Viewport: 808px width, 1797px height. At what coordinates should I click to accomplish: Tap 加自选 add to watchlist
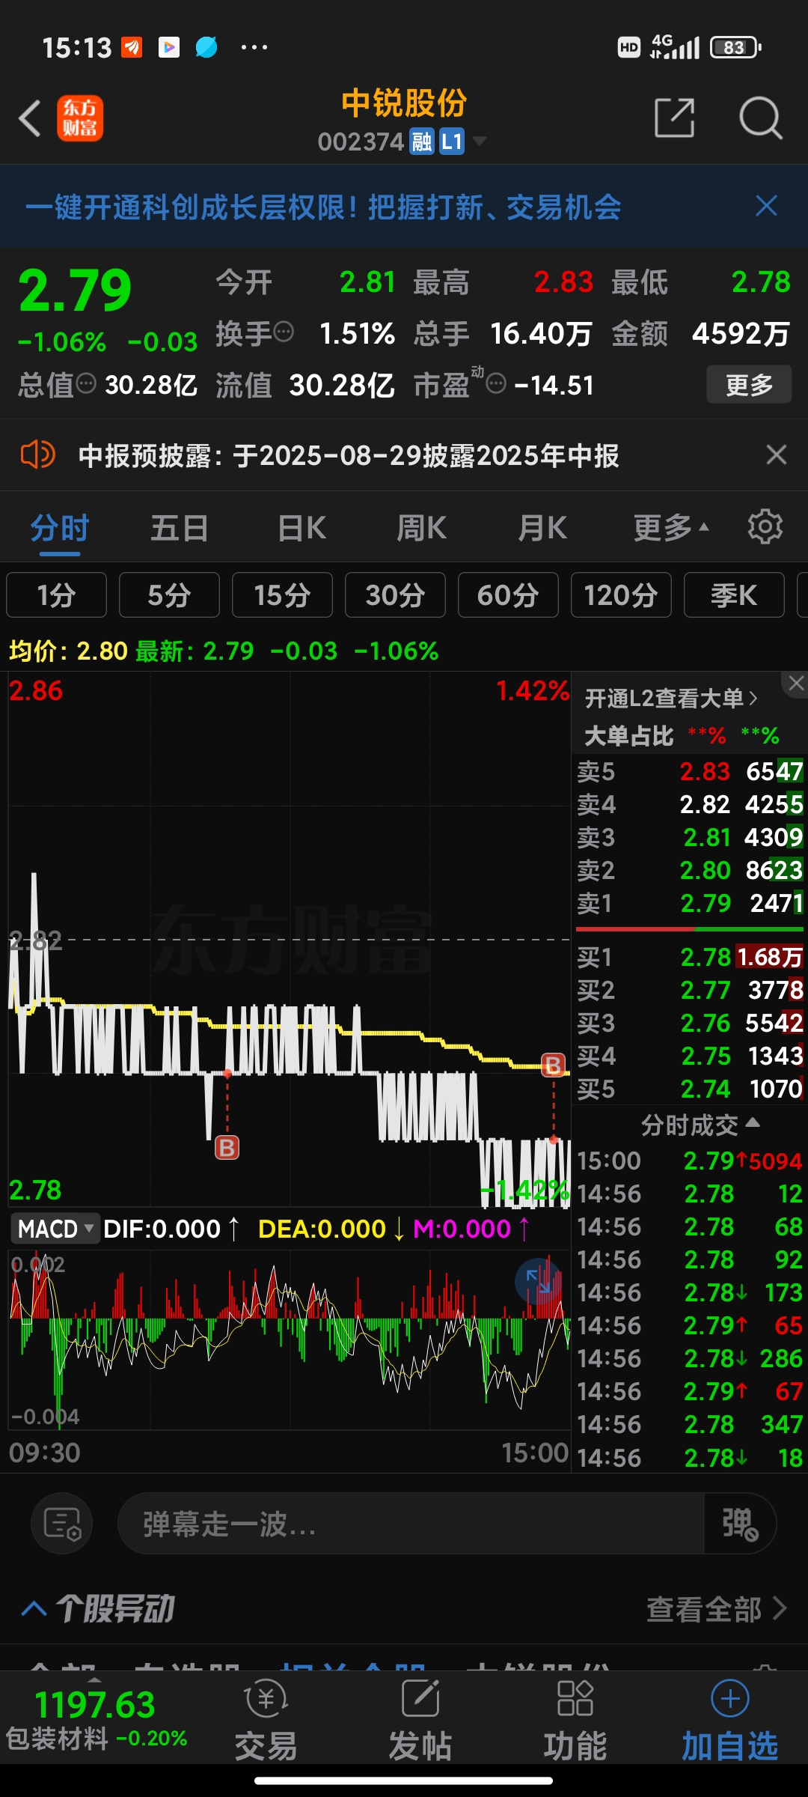[x=730, y=1720]
